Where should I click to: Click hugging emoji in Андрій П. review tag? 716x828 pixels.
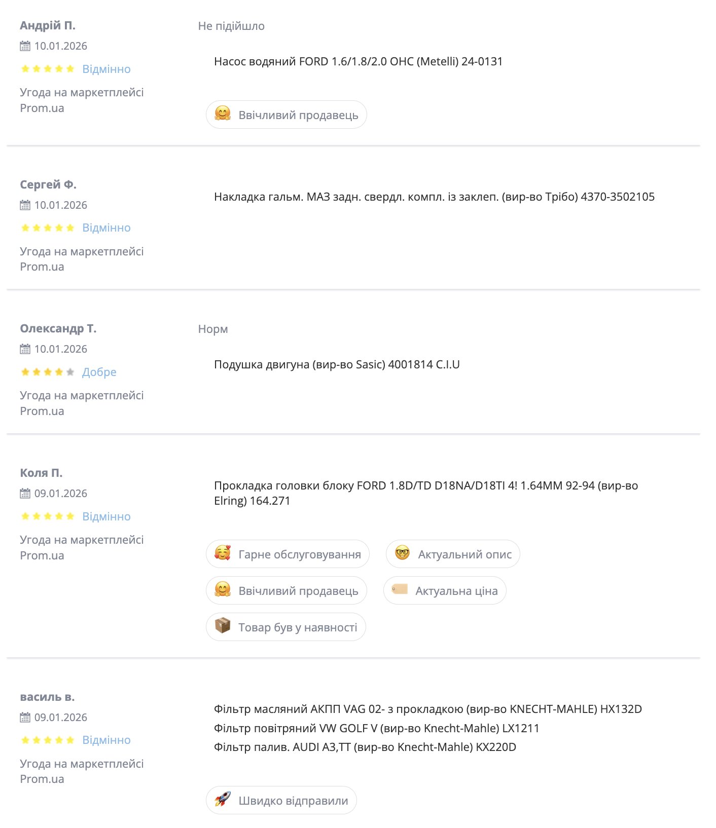223,114
